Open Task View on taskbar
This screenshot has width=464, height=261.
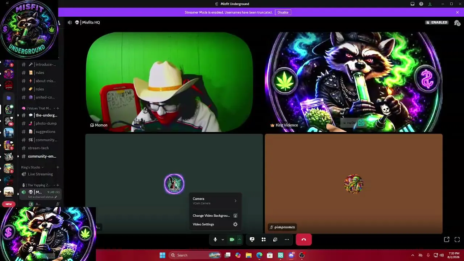click(x=227, y=255)
